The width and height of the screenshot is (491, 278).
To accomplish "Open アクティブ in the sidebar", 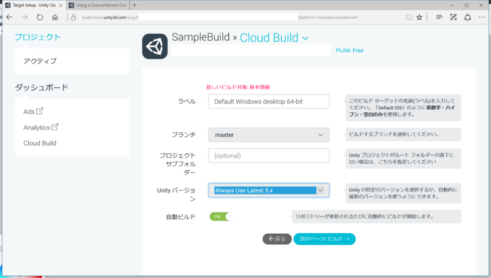I will (x=40, y=61).
